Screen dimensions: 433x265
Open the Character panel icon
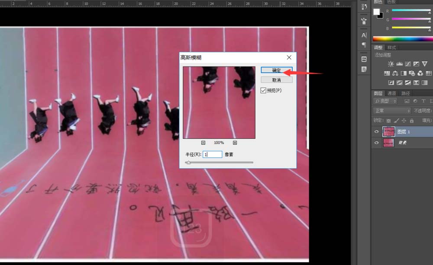(364, 35)
